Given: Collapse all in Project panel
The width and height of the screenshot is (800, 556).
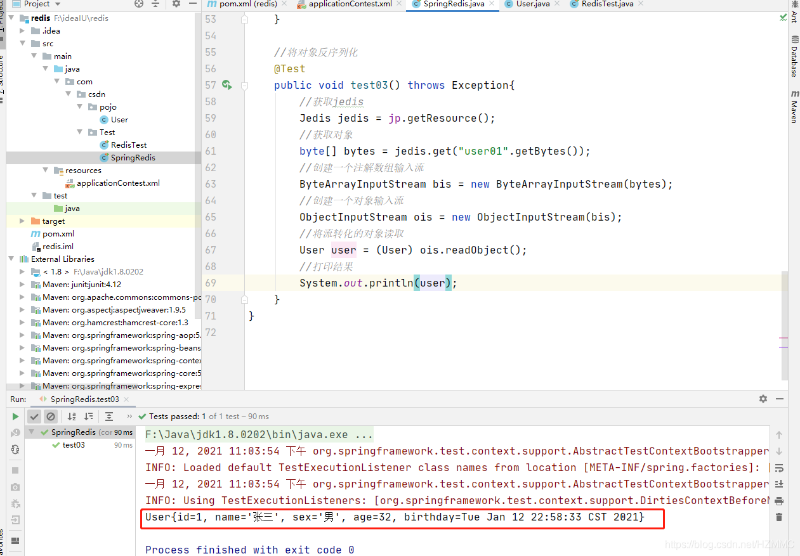Looking at the screenshot, I should point(155,4).
